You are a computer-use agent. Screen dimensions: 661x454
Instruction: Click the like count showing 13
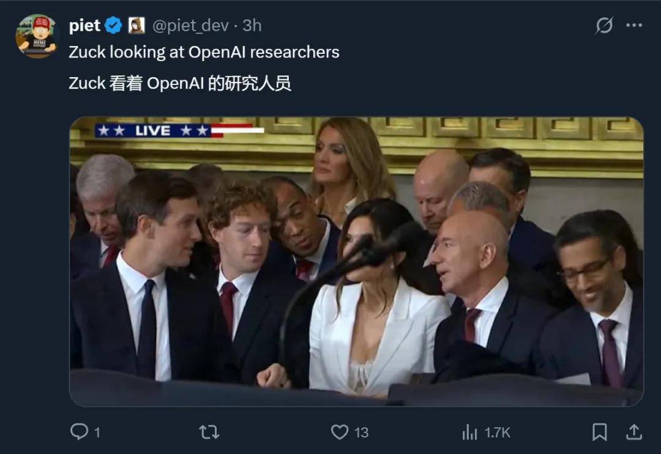360,432
